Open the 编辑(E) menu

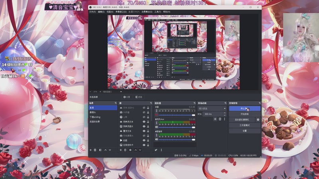click(x=101, y=12)
